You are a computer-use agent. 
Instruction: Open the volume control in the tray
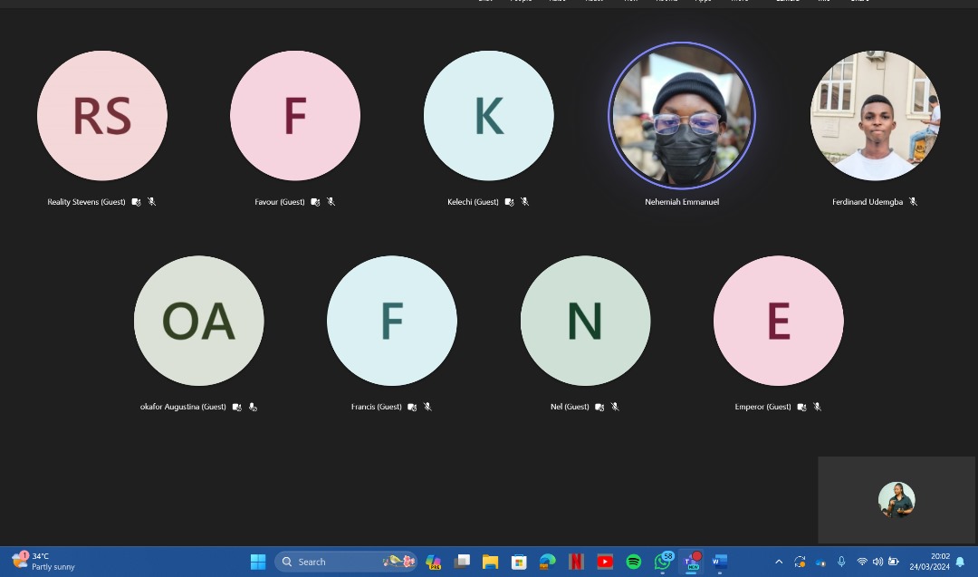click(877, 562)
